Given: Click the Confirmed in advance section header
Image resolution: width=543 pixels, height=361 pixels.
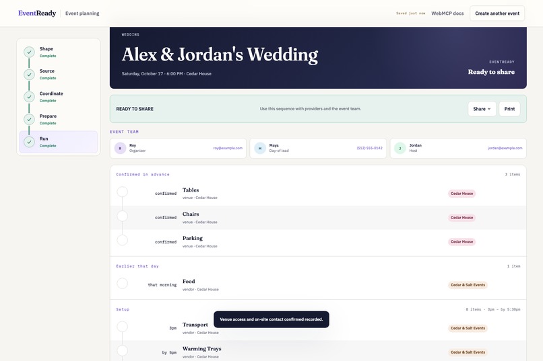Looking at the screenshot, I should [x=143, y=175].
